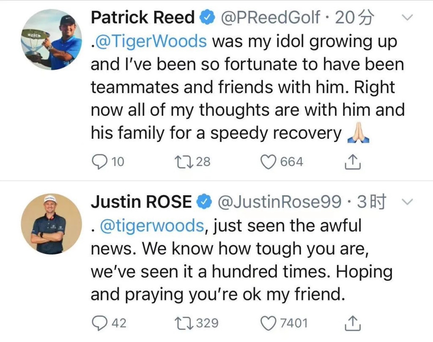Image resolution: width=433 pixels, height=342 pixels.
Task: Open Justin Rose's profile picture
Action: tap(51, 224)
